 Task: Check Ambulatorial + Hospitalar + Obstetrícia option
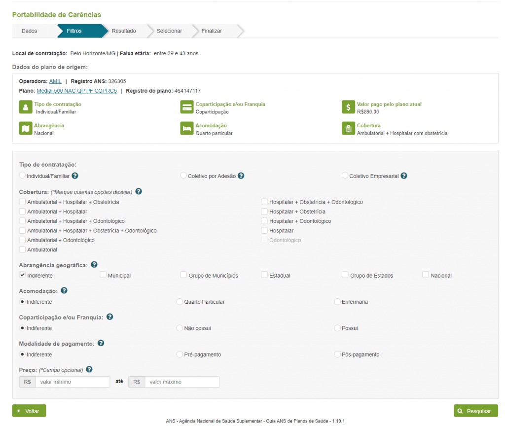(22, 202)
